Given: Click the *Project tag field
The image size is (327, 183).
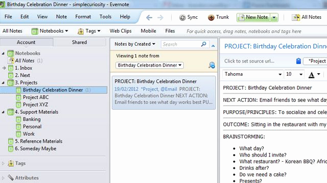Looking at the screenshot, I should [315, 61].
